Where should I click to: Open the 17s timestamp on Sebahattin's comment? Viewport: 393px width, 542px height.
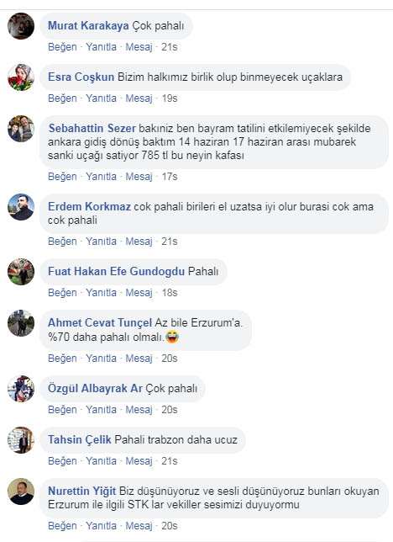(170, 177)
